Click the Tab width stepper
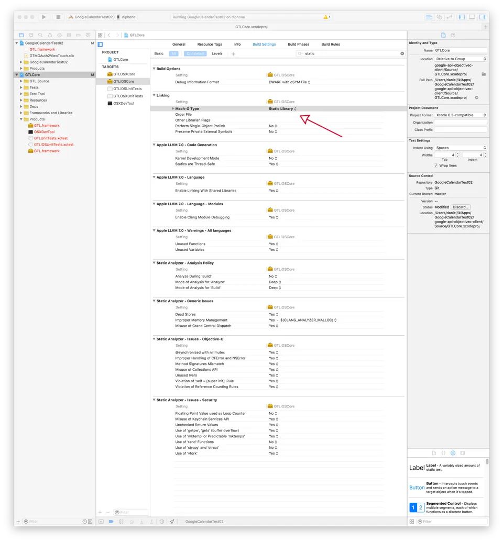Viewport: 503px width, 542px height. coord(457,155)
